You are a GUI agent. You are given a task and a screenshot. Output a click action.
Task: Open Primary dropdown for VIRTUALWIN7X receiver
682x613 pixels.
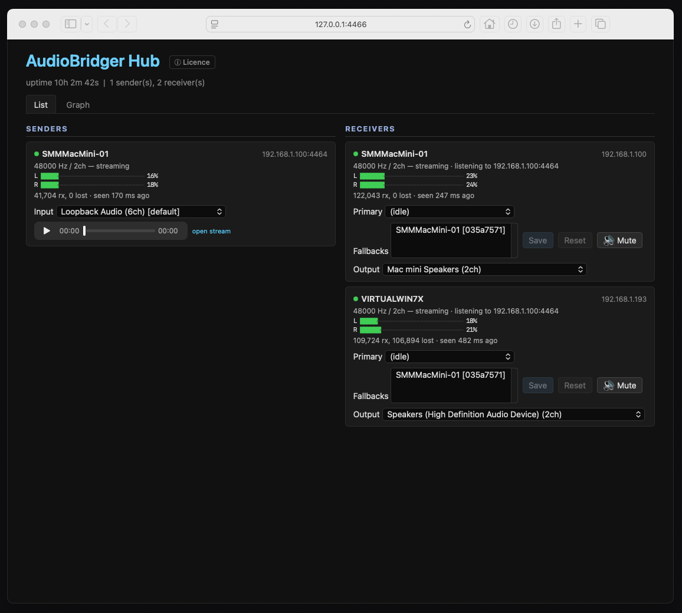450,357
